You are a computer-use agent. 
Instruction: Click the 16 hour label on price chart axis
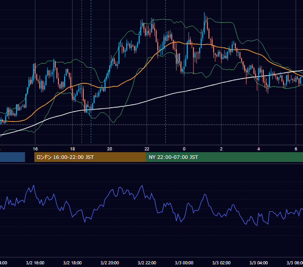[35, 149]
